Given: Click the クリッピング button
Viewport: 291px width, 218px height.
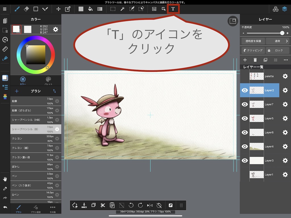Looking at the screenshot, I should 253,50.
